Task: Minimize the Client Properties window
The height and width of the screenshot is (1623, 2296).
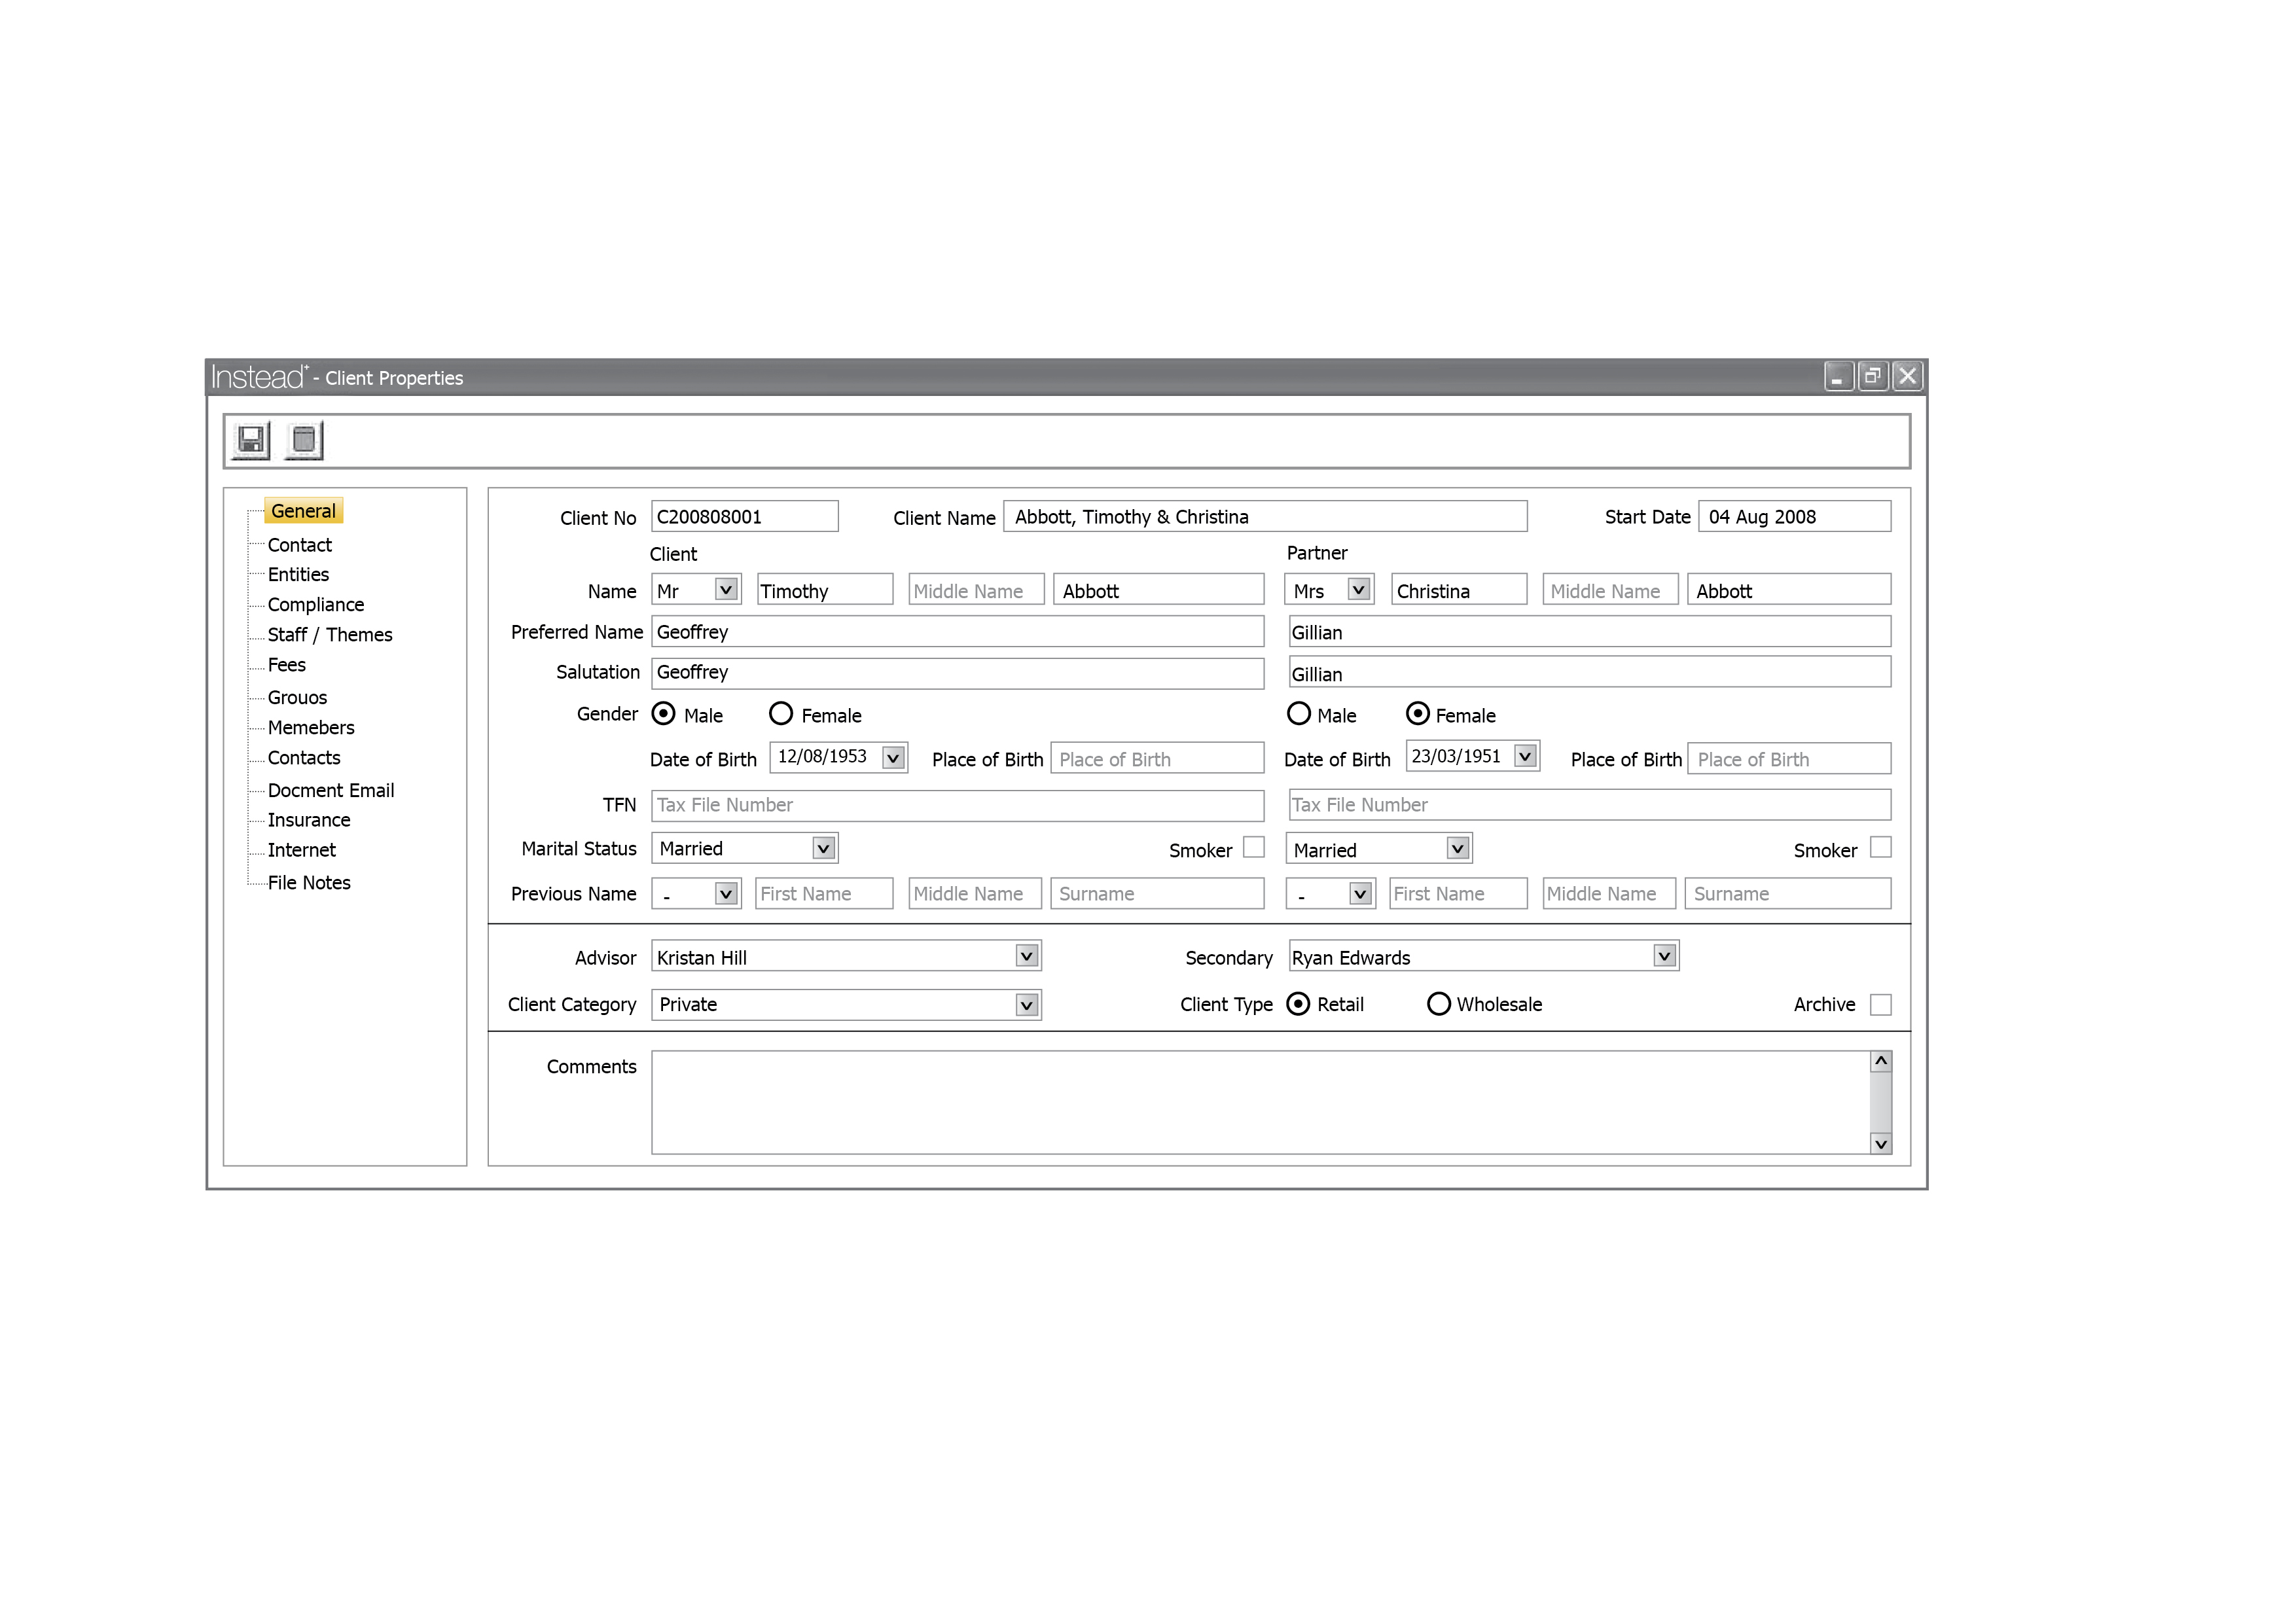Action: 1838,376
